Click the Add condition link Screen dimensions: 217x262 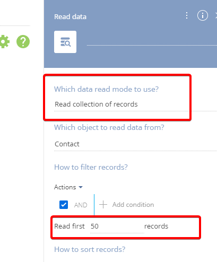pos(133,205)
